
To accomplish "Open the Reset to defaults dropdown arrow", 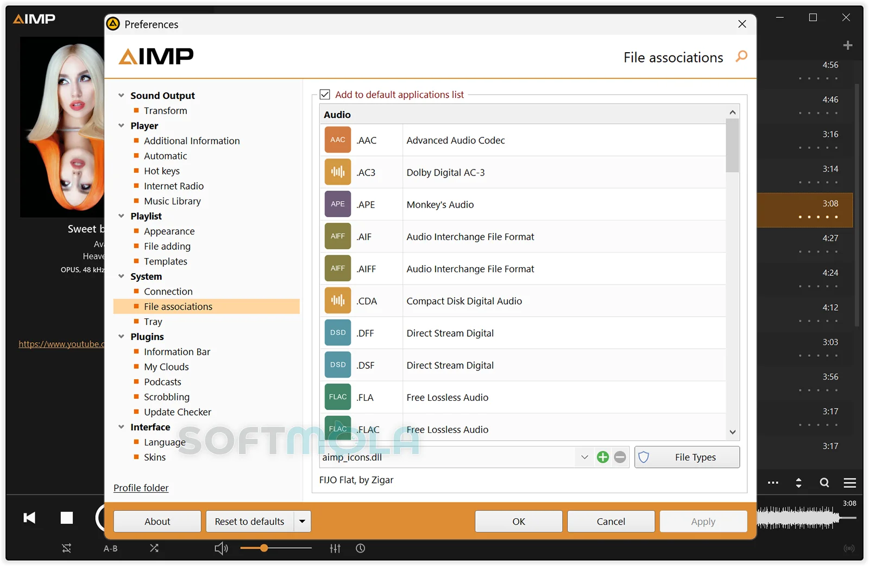I will point(303,521).
